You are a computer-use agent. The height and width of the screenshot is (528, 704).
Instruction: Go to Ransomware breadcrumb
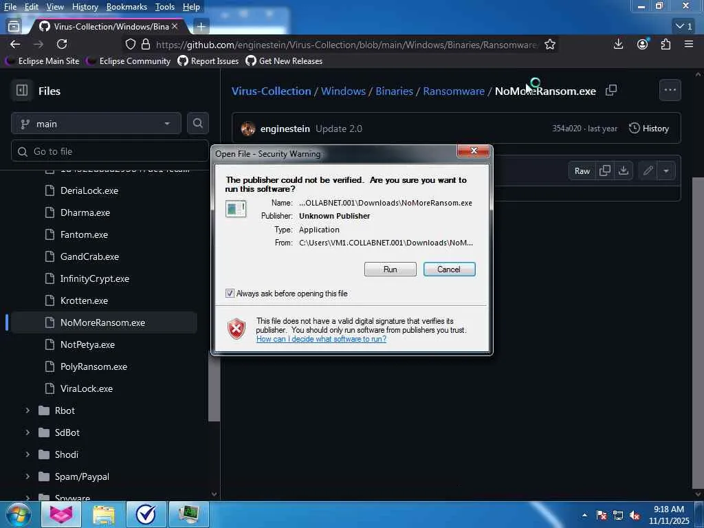point(454,91)
